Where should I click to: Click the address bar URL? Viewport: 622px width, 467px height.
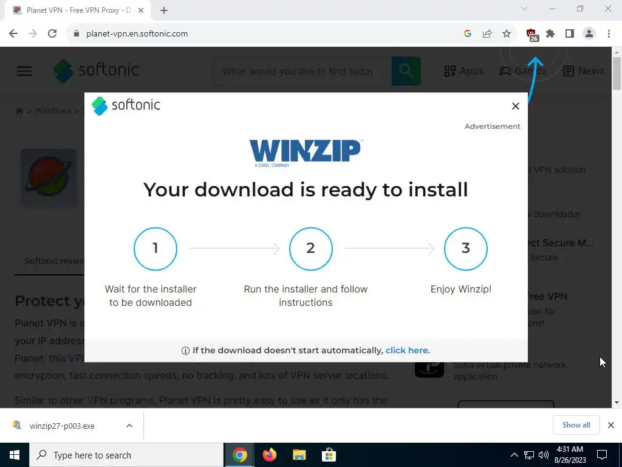[x=137, y=34]
